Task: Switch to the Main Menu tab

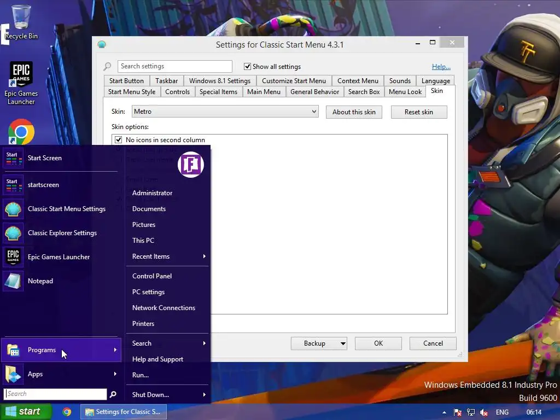Action: point(264,92)
